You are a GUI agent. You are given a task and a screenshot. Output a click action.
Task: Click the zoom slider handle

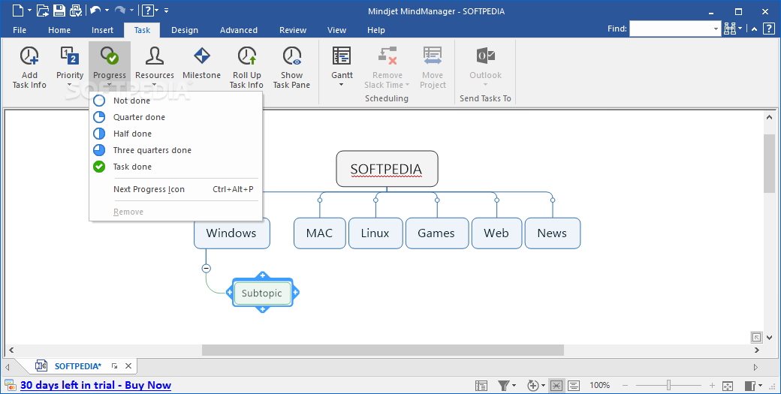pos(669,385)
